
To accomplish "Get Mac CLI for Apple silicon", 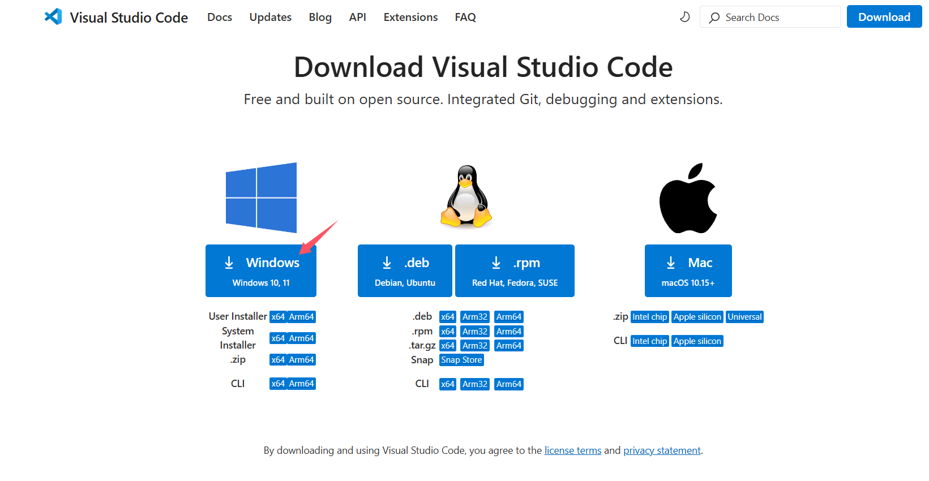I will tap(697, 341).
